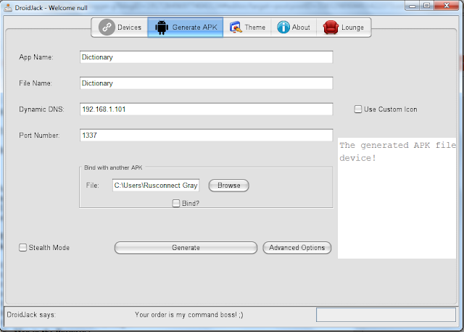The height and width of the screenshot is (332, 464).
Task: Click the bind File path field
Action: (x=156, y=186)
